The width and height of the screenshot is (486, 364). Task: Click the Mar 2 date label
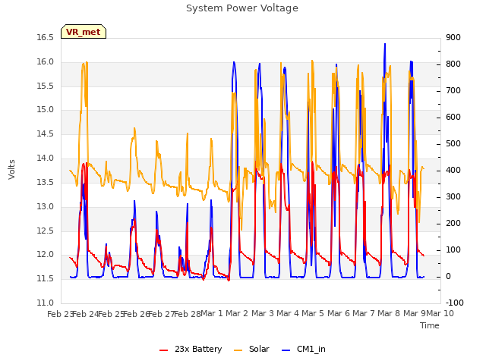click(237, 313)
